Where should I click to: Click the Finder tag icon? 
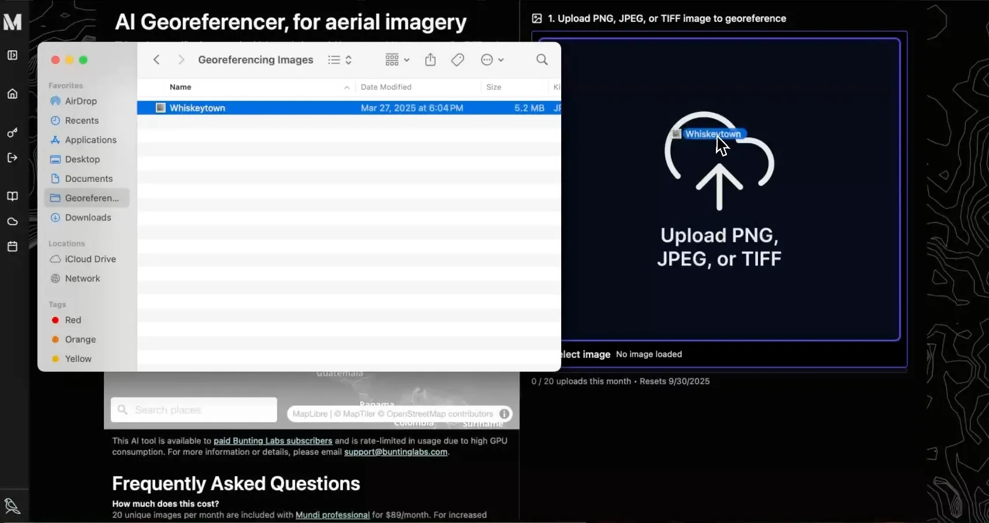[458, 59]
